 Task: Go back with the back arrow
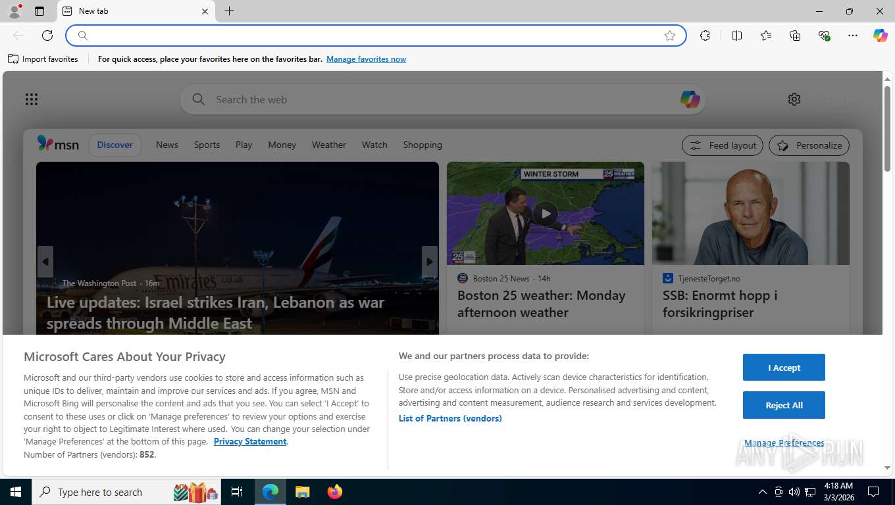(18, 36)
